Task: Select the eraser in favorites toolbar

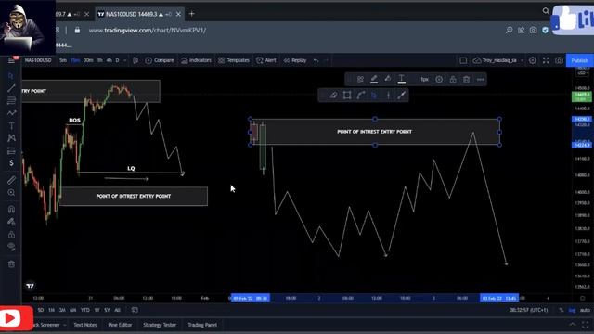Action: pyautogui.click(x=333, y=95)
